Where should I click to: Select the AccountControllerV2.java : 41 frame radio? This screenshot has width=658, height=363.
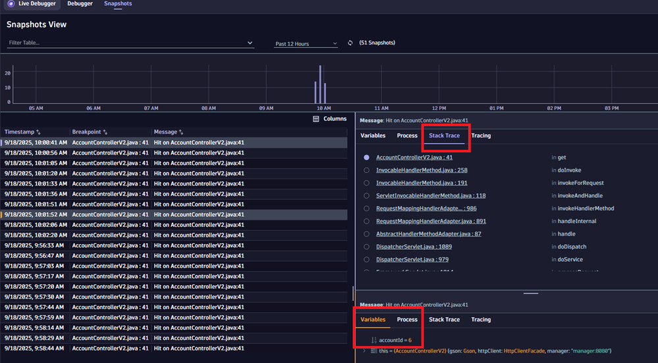[367, 158]
